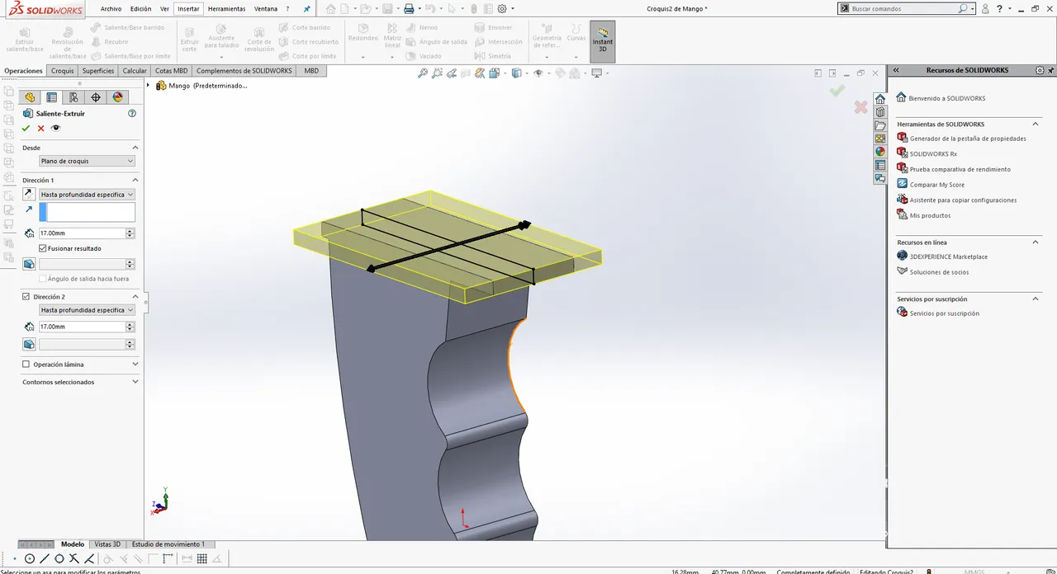Open the Desde dropdown showing Plano de croquis
The height and width of the screenshot is (574, 1057).
(87, 162)
